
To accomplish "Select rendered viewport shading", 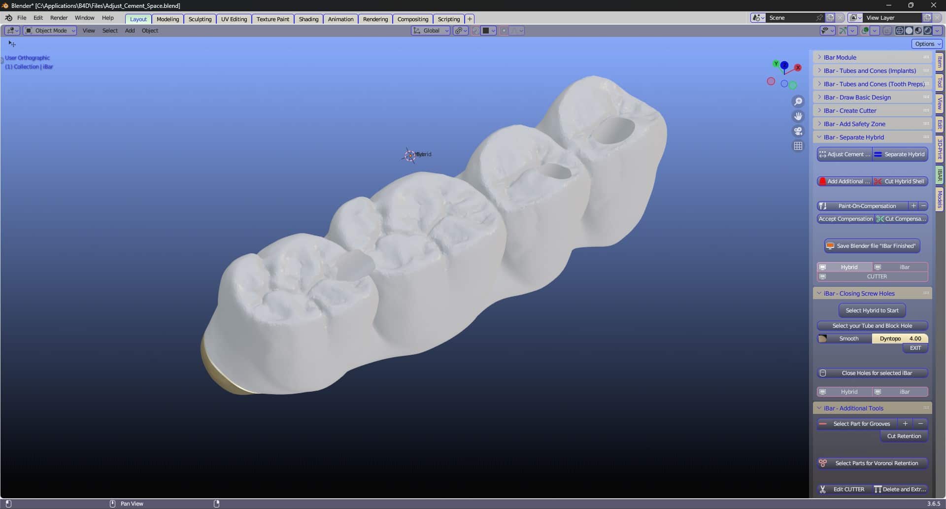I will click(x=928, y=31).
